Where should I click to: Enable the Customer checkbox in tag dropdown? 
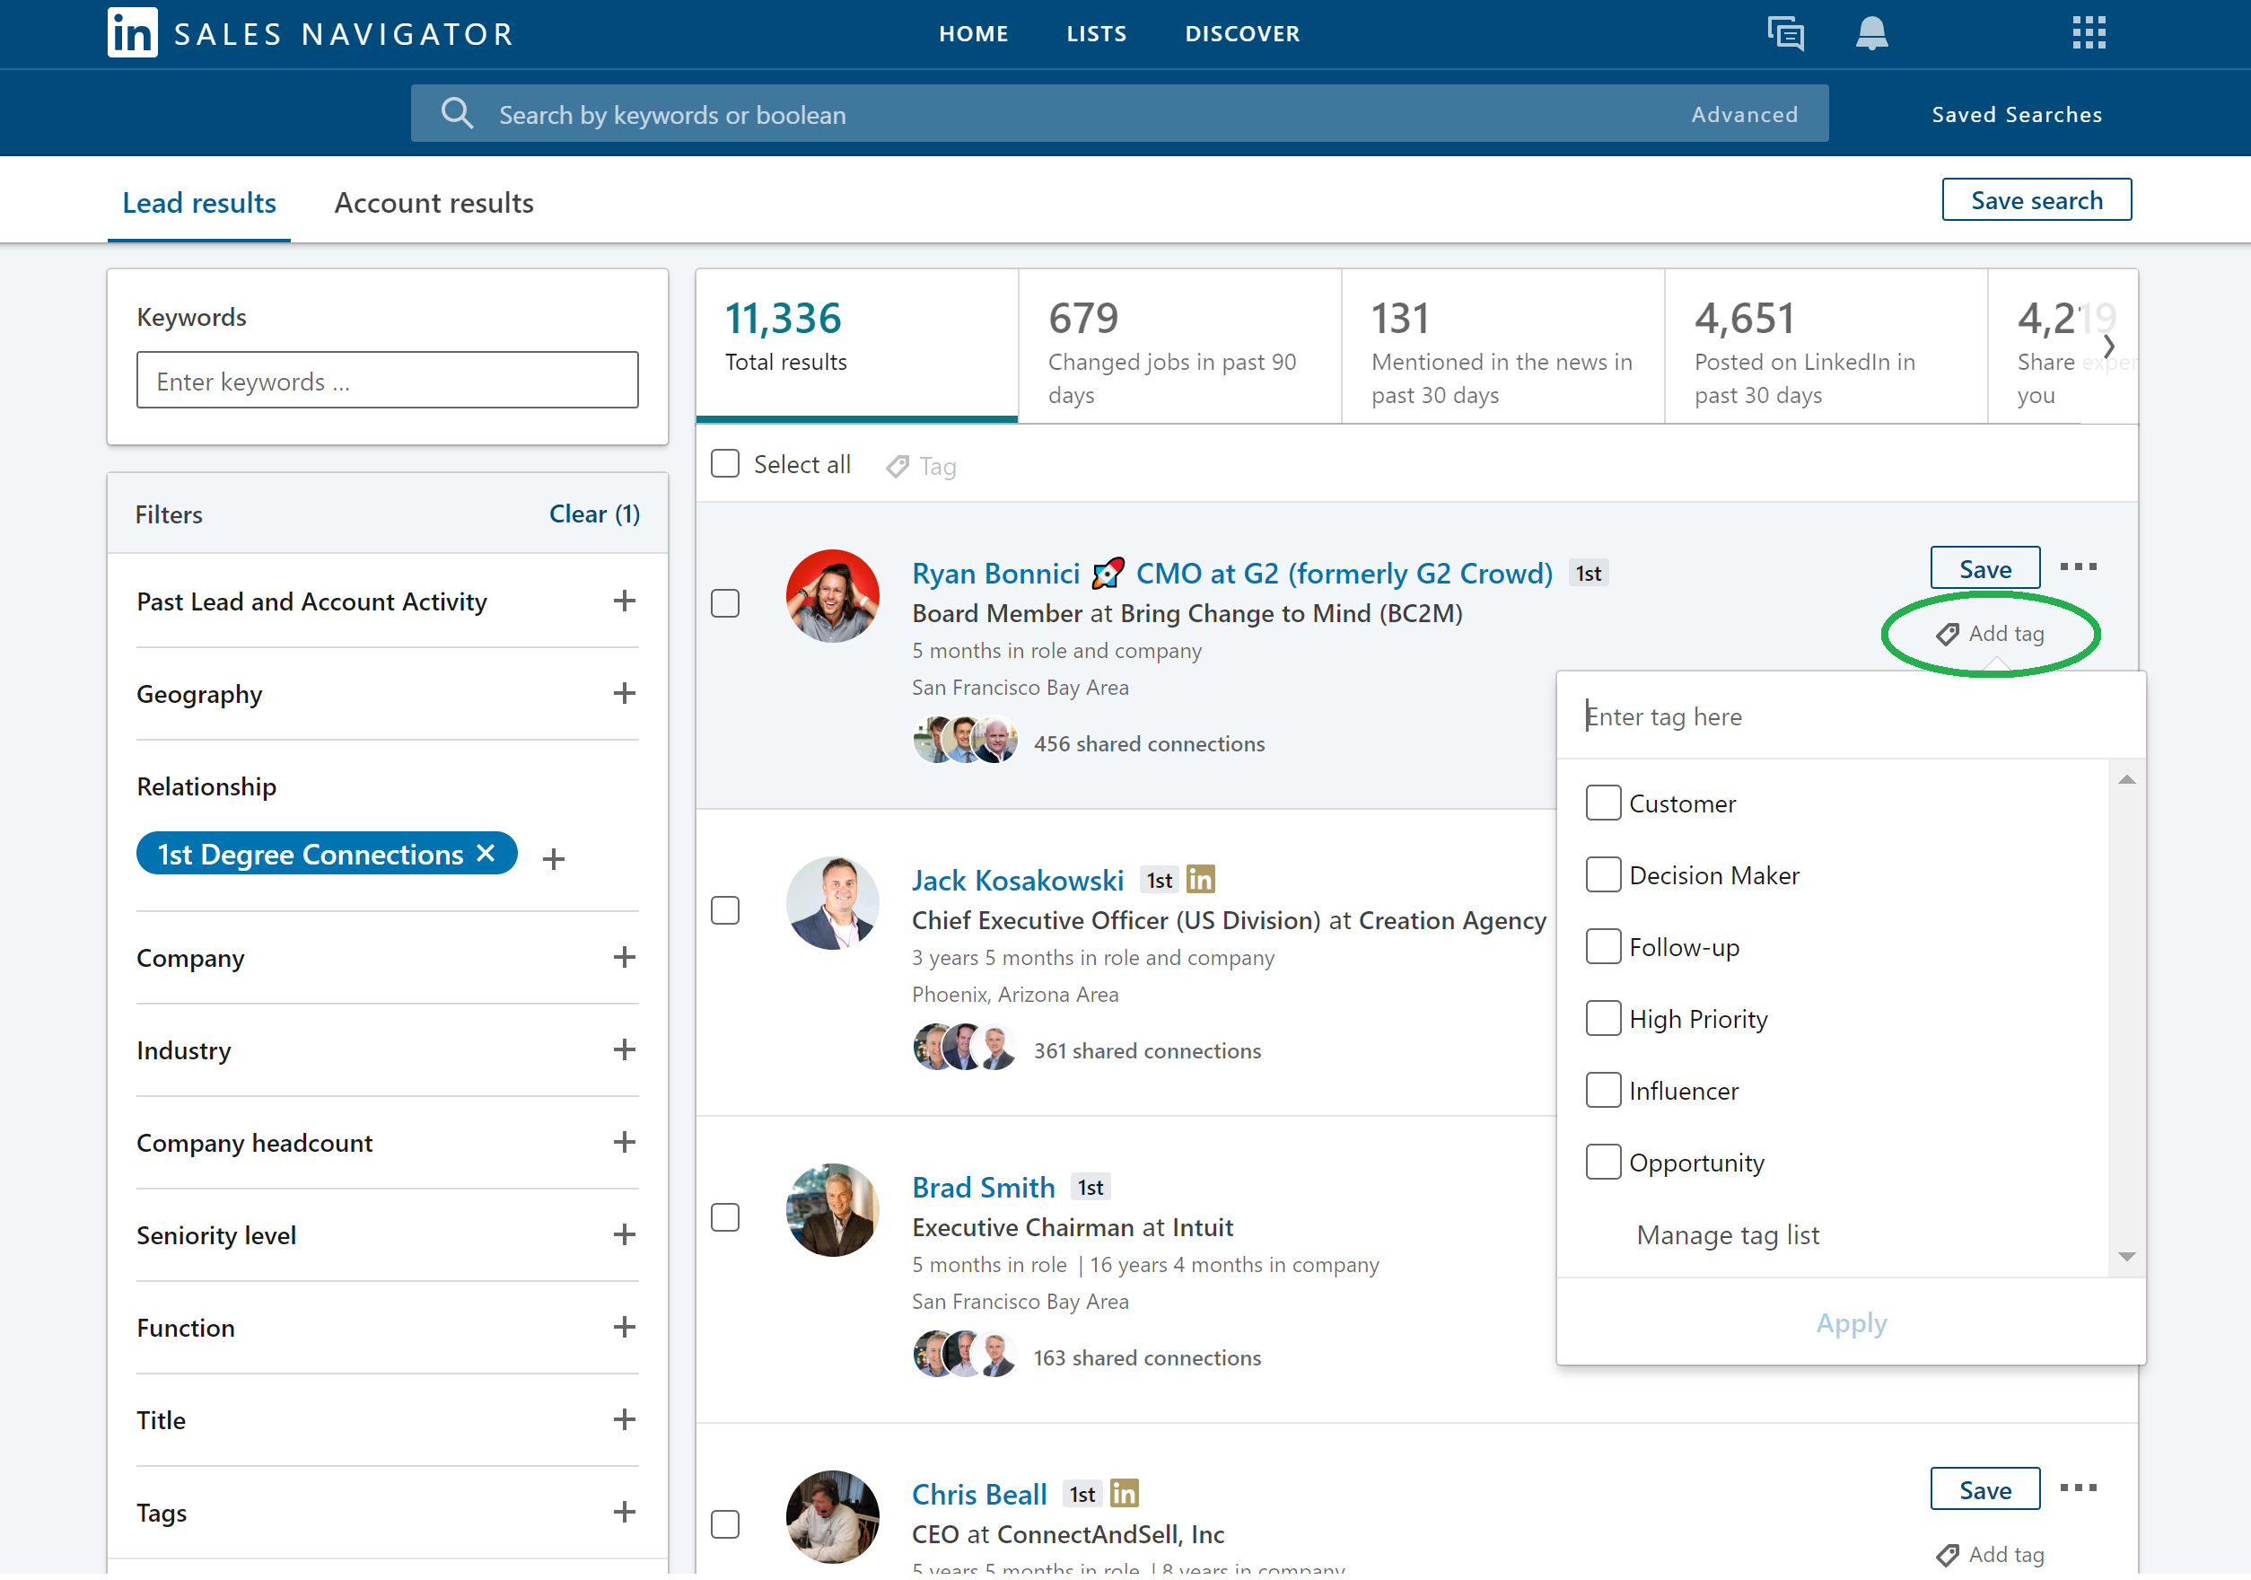tap(1603, 802)
